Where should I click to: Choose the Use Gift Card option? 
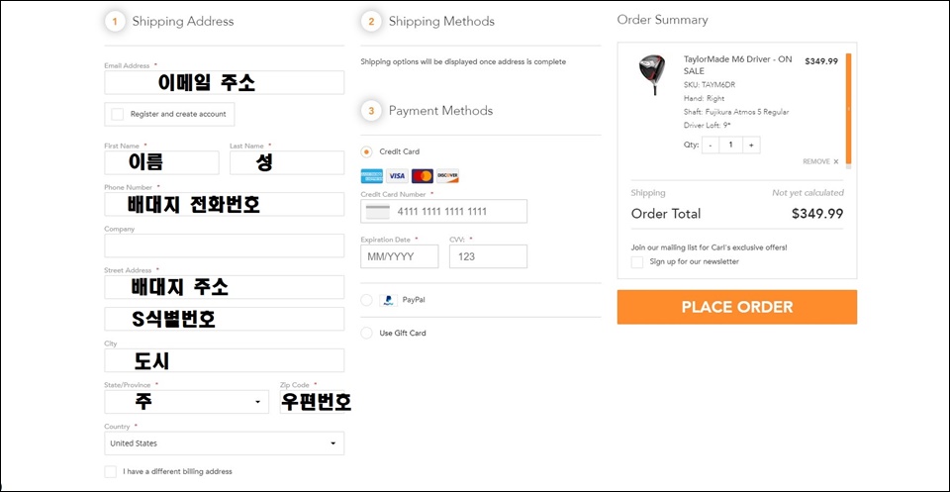coord(366,333)
